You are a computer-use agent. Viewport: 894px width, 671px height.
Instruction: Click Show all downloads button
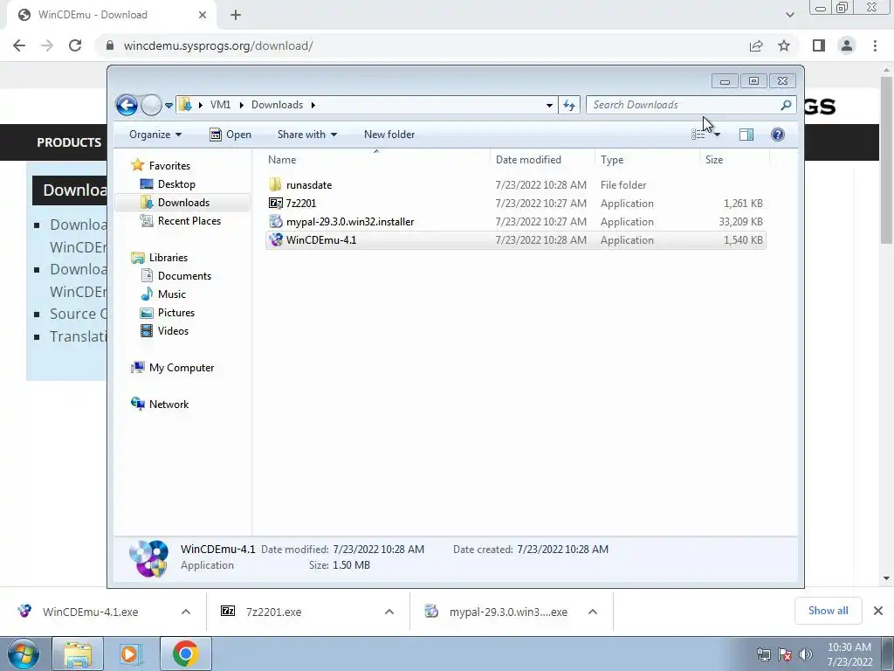[x=828, y=611]
